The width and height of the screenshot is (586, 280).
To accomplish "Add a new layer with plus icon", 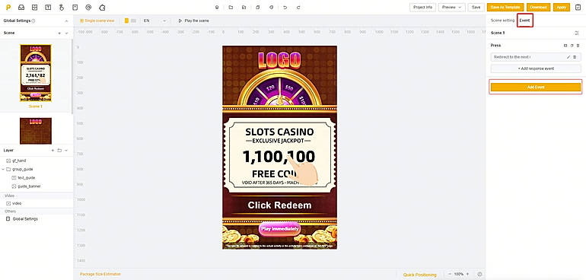I will (53, 151).
